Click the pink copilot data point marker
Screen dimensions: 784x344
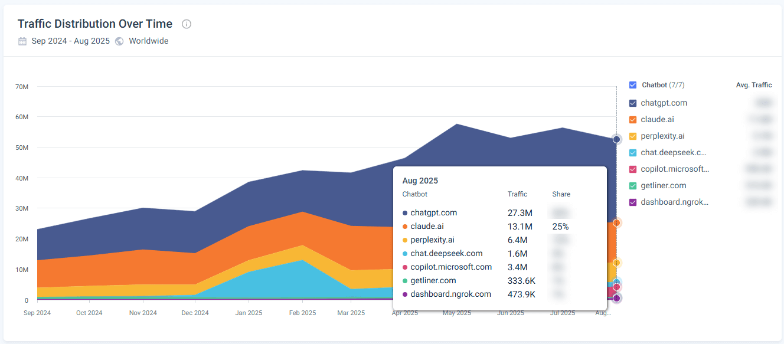click(616, 287)
